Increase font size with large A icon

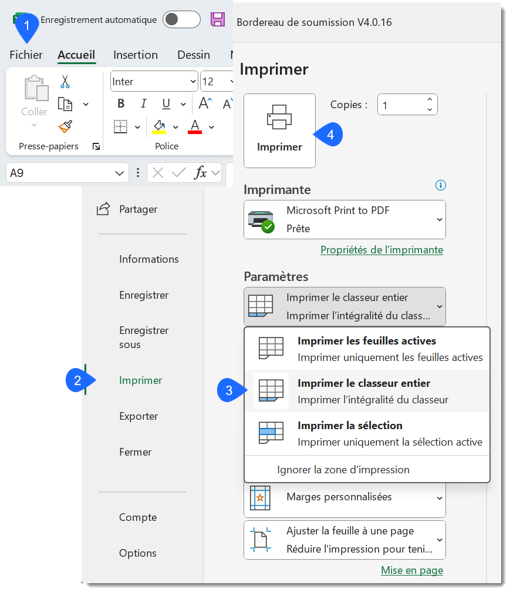pyautogui.click(x=205, y=103)
